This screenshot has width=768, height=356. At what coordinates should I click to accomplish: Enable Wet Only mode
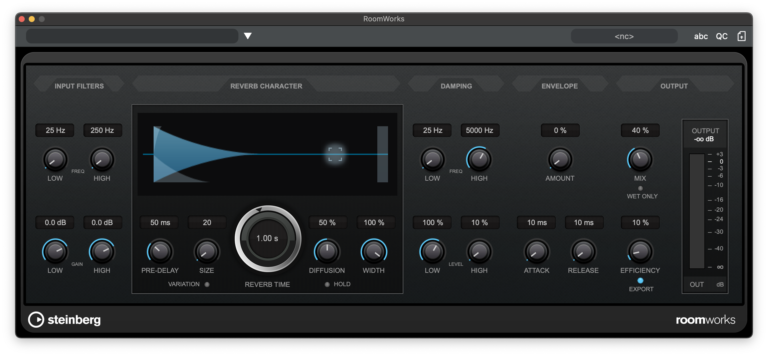tap(640, 188)
